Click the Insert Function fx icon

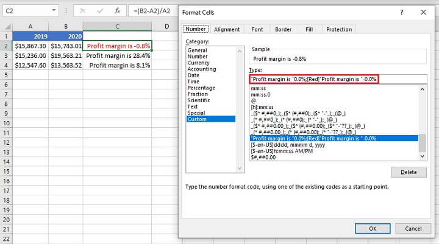(116, 11)
